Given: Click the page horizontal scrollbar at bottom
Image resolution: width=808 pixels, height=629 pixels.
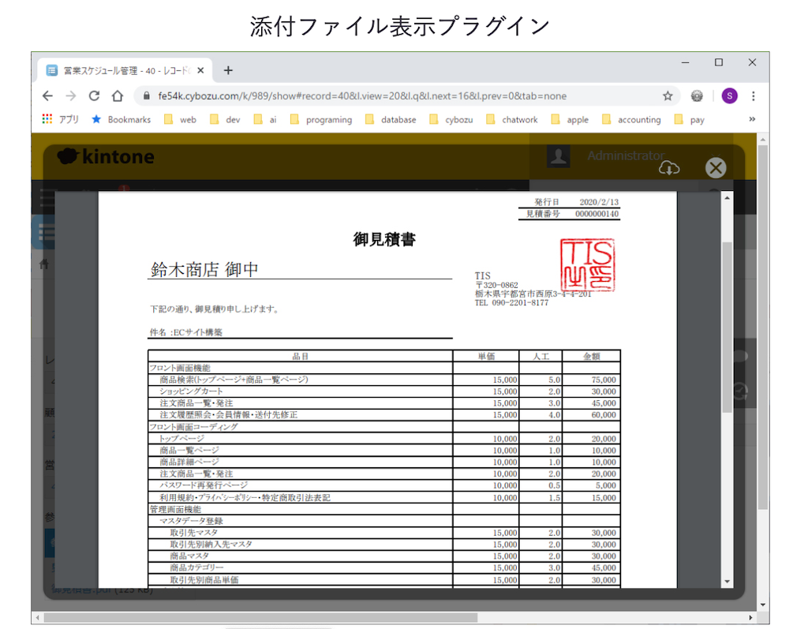Looking at the screenshot, I should (260, 617).
